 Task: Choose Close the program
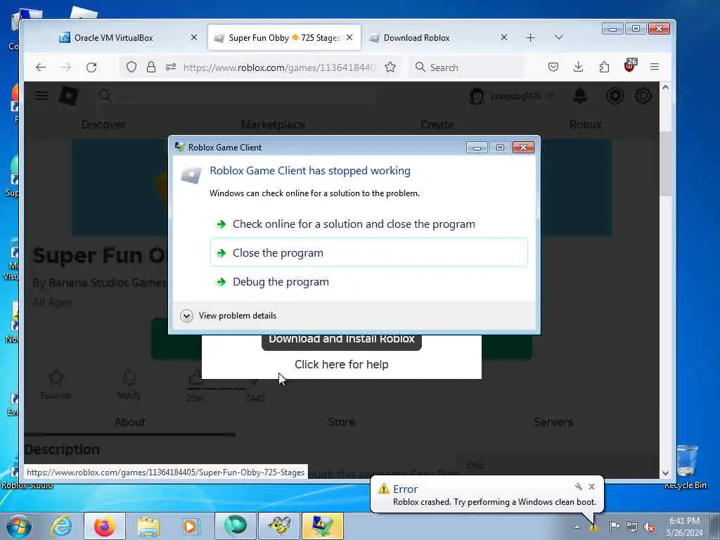pos(368,252)
